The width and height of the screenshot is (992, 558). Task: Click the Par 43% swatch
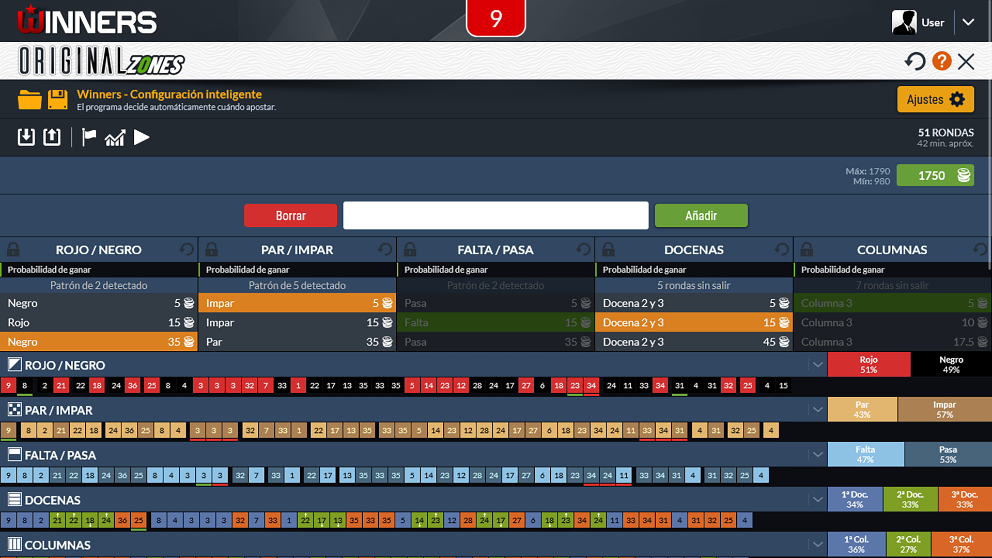coord(862,409)
